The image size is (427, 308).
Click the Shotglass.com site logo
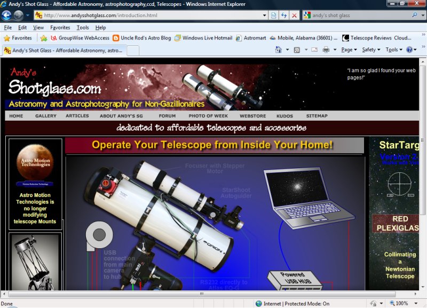[x=54, y=88]
